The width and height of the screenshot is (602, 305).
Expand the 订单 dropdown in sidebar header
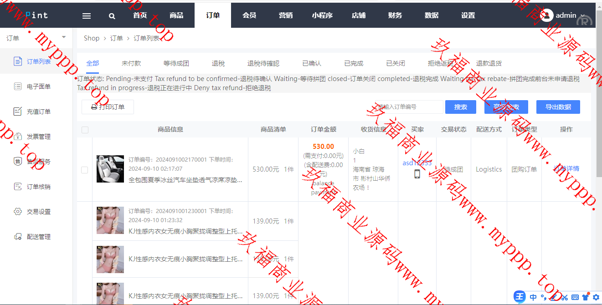(63, 37)
